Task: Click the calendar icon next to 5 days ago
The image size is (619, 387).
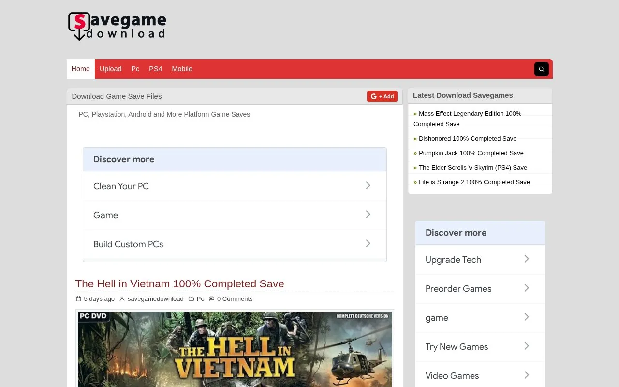Action: pyautogui.click(x=79, y=299)
